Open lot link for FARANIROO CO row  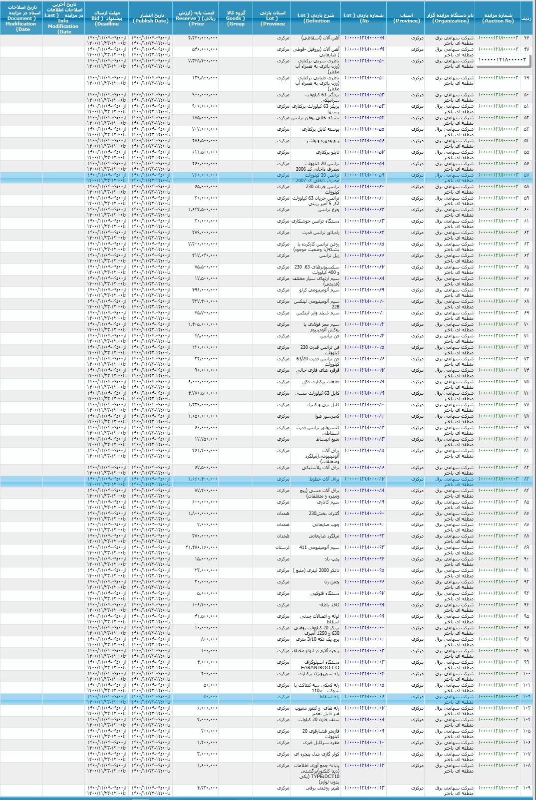click(364, 662)
